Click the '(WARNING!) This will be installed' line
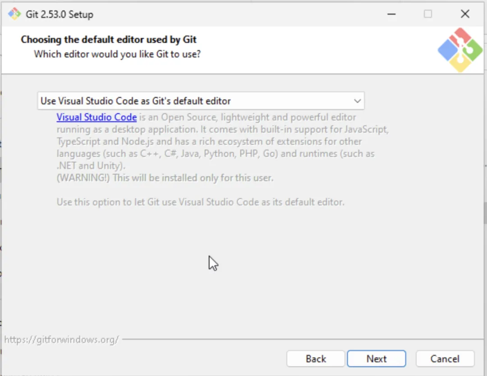Image resolution: width=487 pixels, height=376 pixels. tap(165, 178)
